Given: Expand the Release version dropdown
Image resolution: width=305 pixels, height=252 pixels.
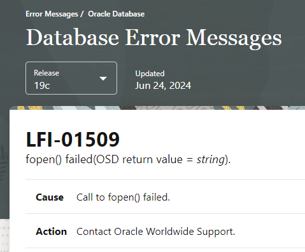Looking at the screenshot, I should click(71, 78).
